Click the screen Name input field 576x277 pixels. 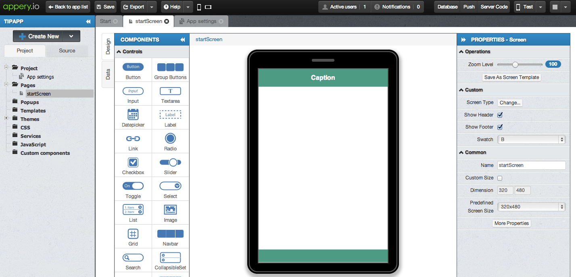531,165
